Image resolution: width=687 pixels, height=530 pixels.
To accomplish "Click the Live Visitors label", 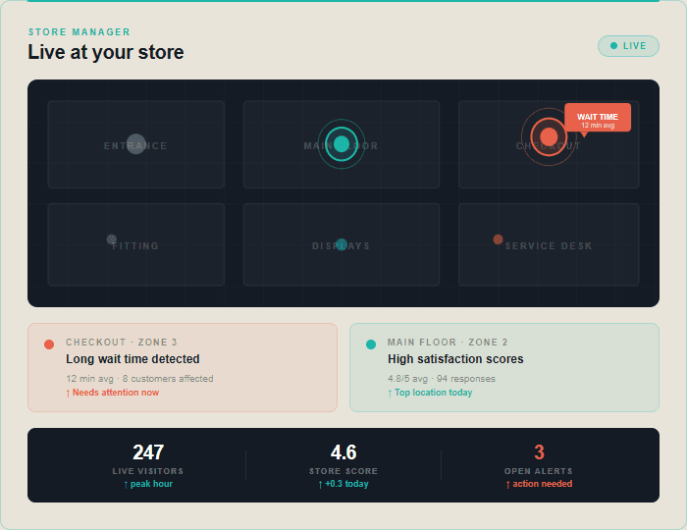I will pyautogui.click(x=148, y=471).
